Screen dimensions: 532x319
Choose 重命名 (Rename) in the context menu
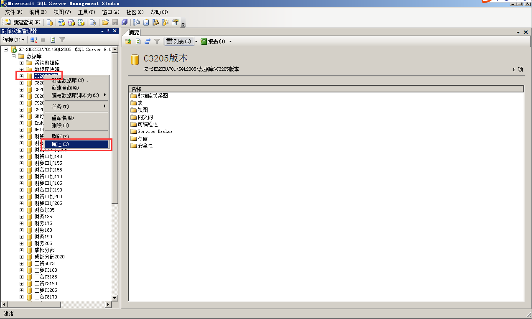77,118
